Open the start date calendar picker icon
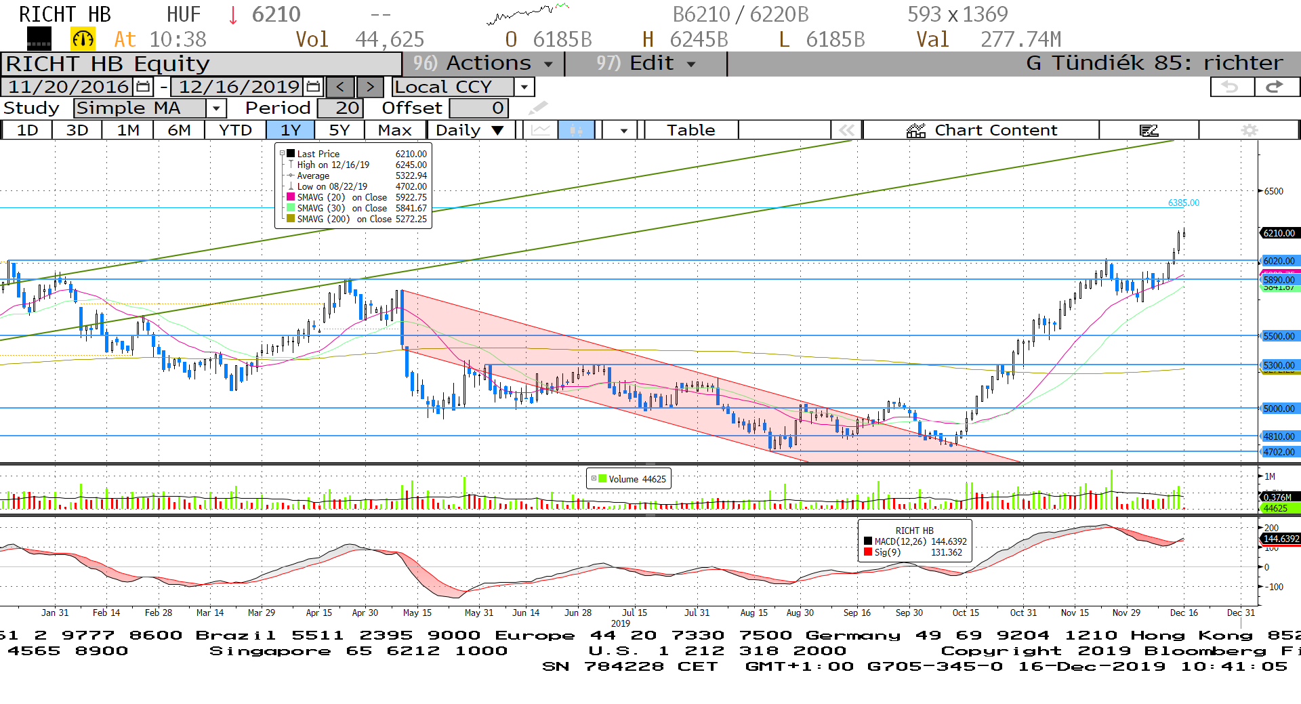 pos(143,87)
